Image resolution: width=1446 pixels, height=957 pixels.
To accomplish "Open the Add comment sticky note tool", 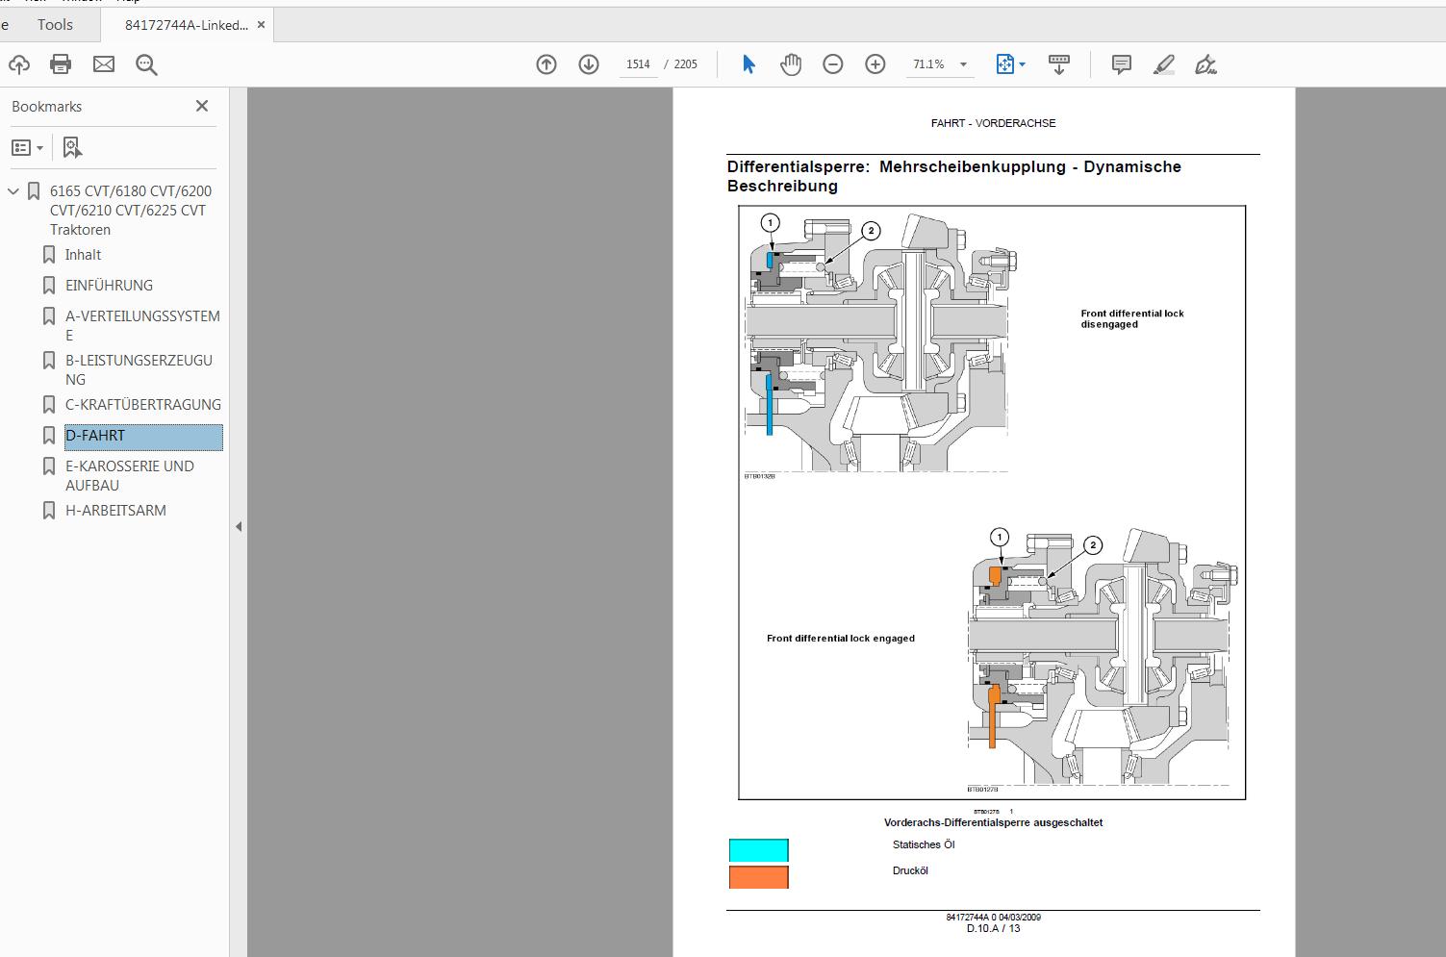I will pyautogui.click(x=1121, y=64).
